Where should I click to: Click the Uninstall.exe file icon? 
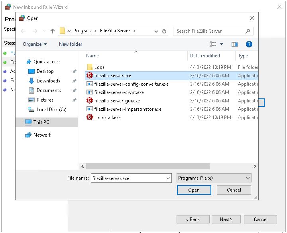(90, 117)
